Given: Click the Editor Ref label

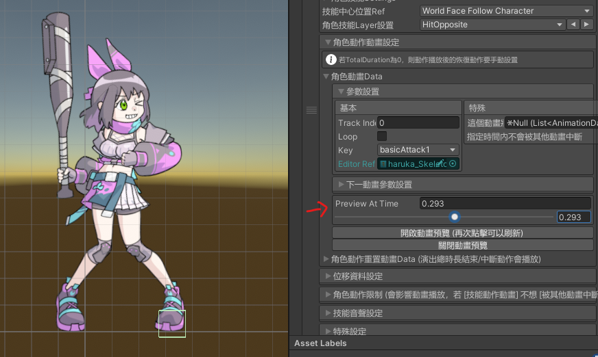Looking at the screenshot, I should click(356, 164).
